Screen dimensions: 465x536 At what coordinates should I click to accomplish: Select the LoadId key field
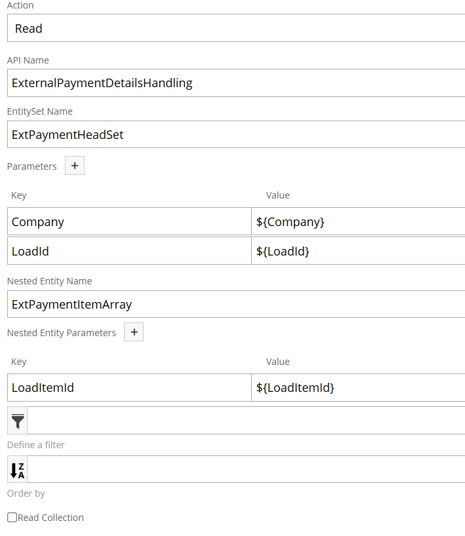129,251
